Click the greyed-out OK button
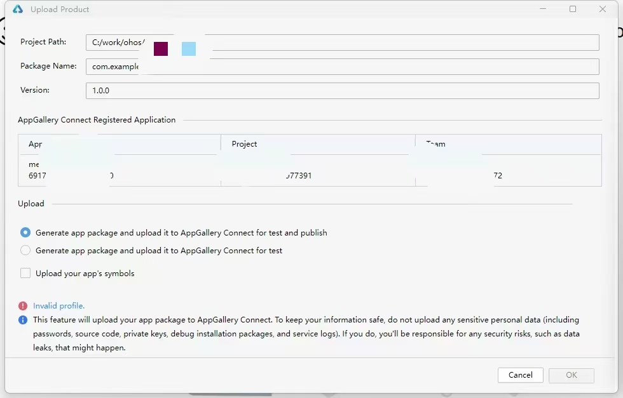The height and width of the screenshot is (398, 623). [x=572, y=375]
